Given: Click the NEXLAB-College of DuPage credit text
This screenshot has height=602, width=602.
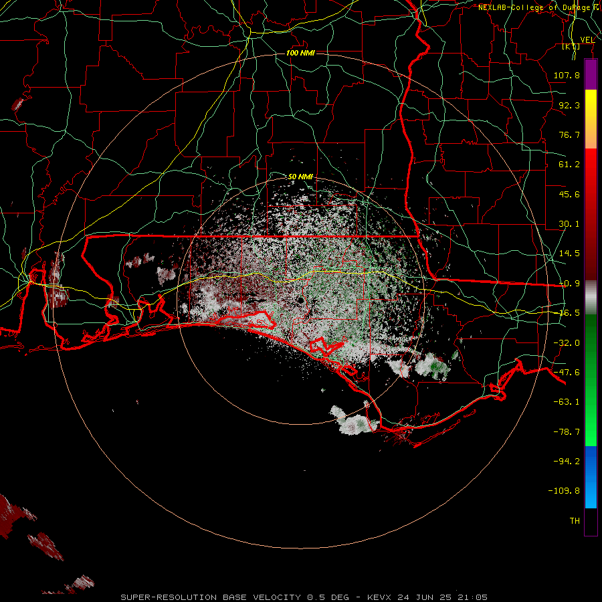Looking at the screenshot, I should pos(539,7).
